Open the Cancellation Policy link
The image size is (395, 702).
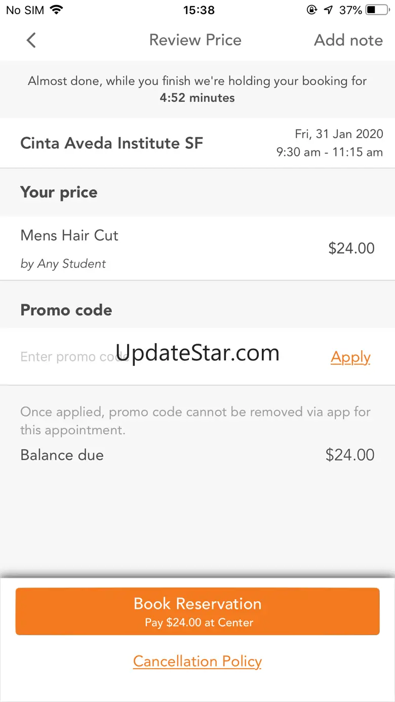pos(197,662)
